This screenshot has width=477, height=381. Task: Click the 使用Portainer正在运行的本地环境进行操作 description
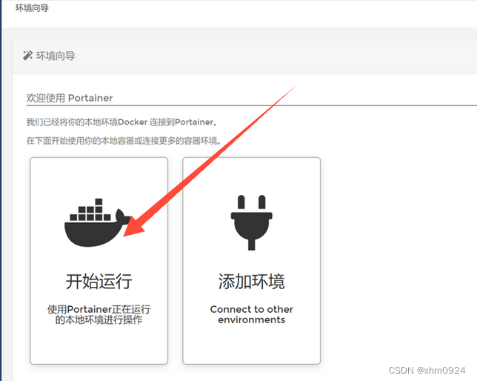coord(99,314)
